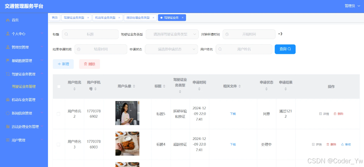Click the person icon beside 个人中心
The height and width of the screenshot is (167, 364).
[8, 34]
